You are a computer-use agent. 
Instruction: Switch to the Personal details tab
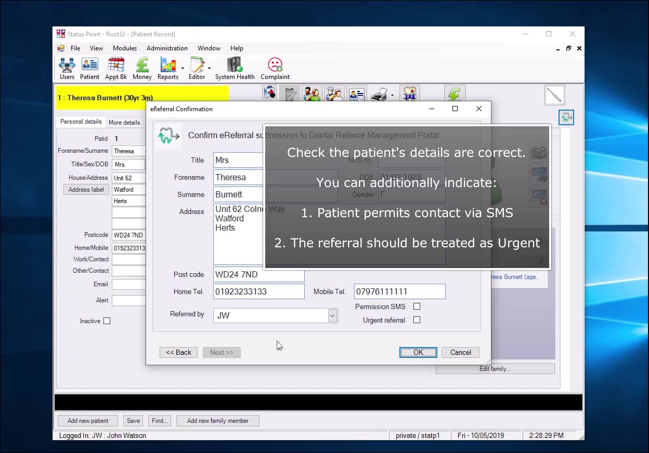81,122
